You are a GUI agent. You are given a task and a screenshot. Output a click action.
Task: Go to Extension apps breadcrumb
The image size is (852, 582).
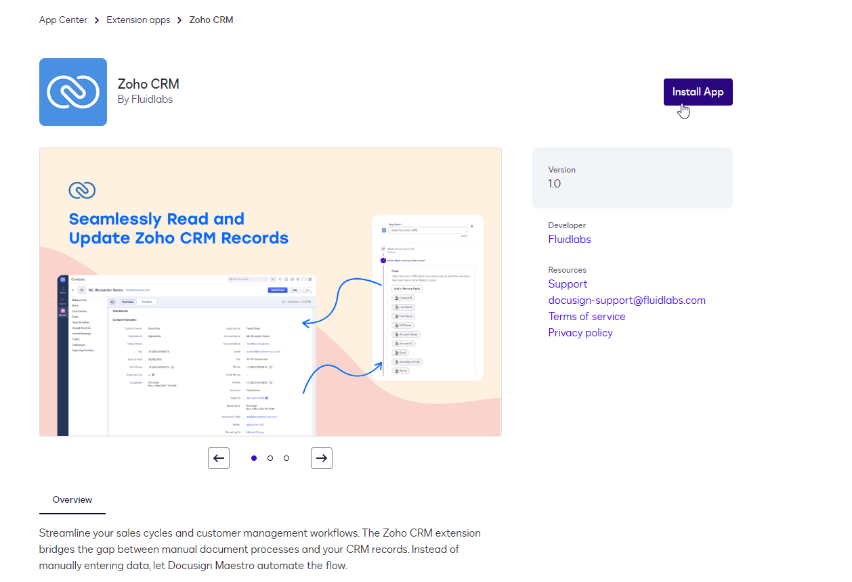138,20
